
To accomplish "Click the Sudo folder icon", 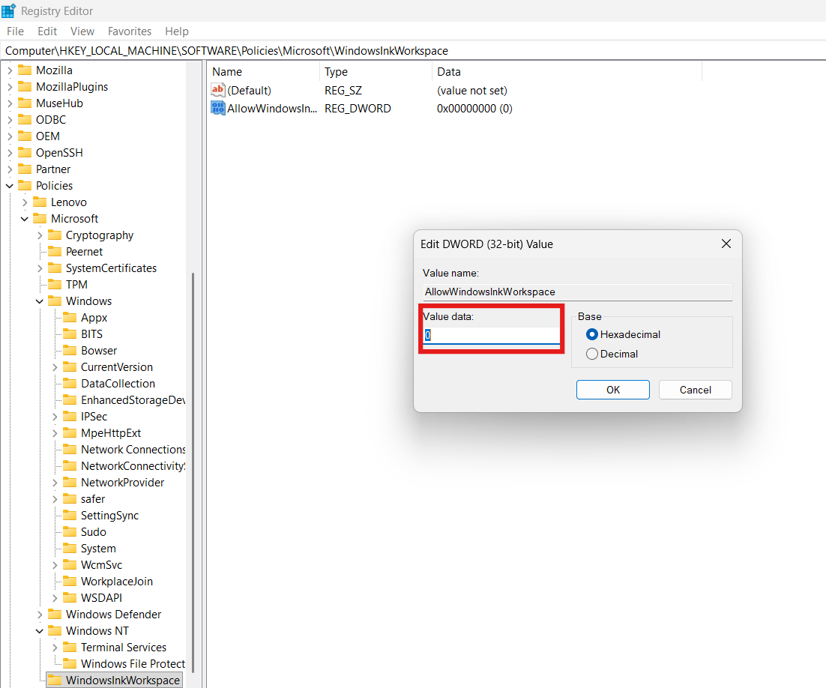I will click(x=71, y=531).
